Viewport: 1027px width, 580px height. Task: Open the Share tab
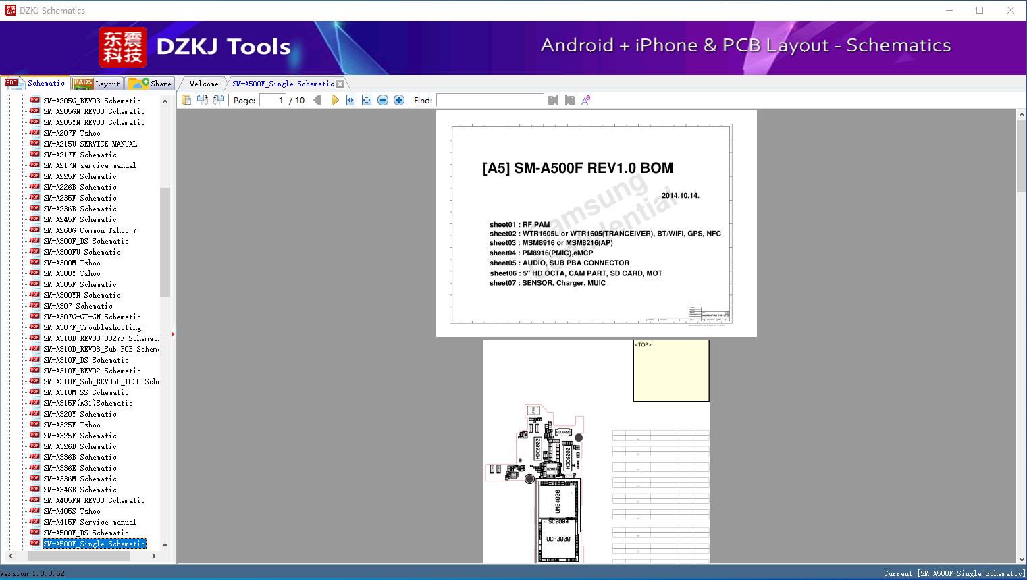[x=151, y=84]
